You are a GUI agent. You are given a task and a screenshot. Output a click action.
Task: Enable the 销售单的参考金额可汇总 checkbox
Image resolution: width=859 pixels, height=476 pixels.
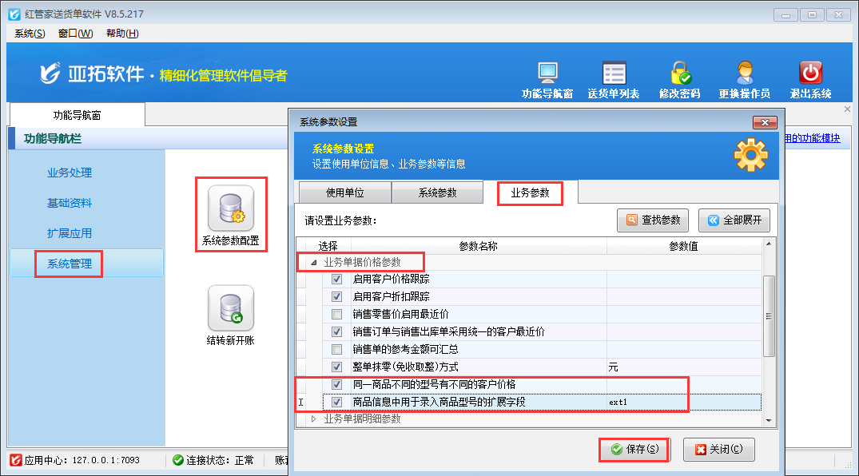point(336,350)
